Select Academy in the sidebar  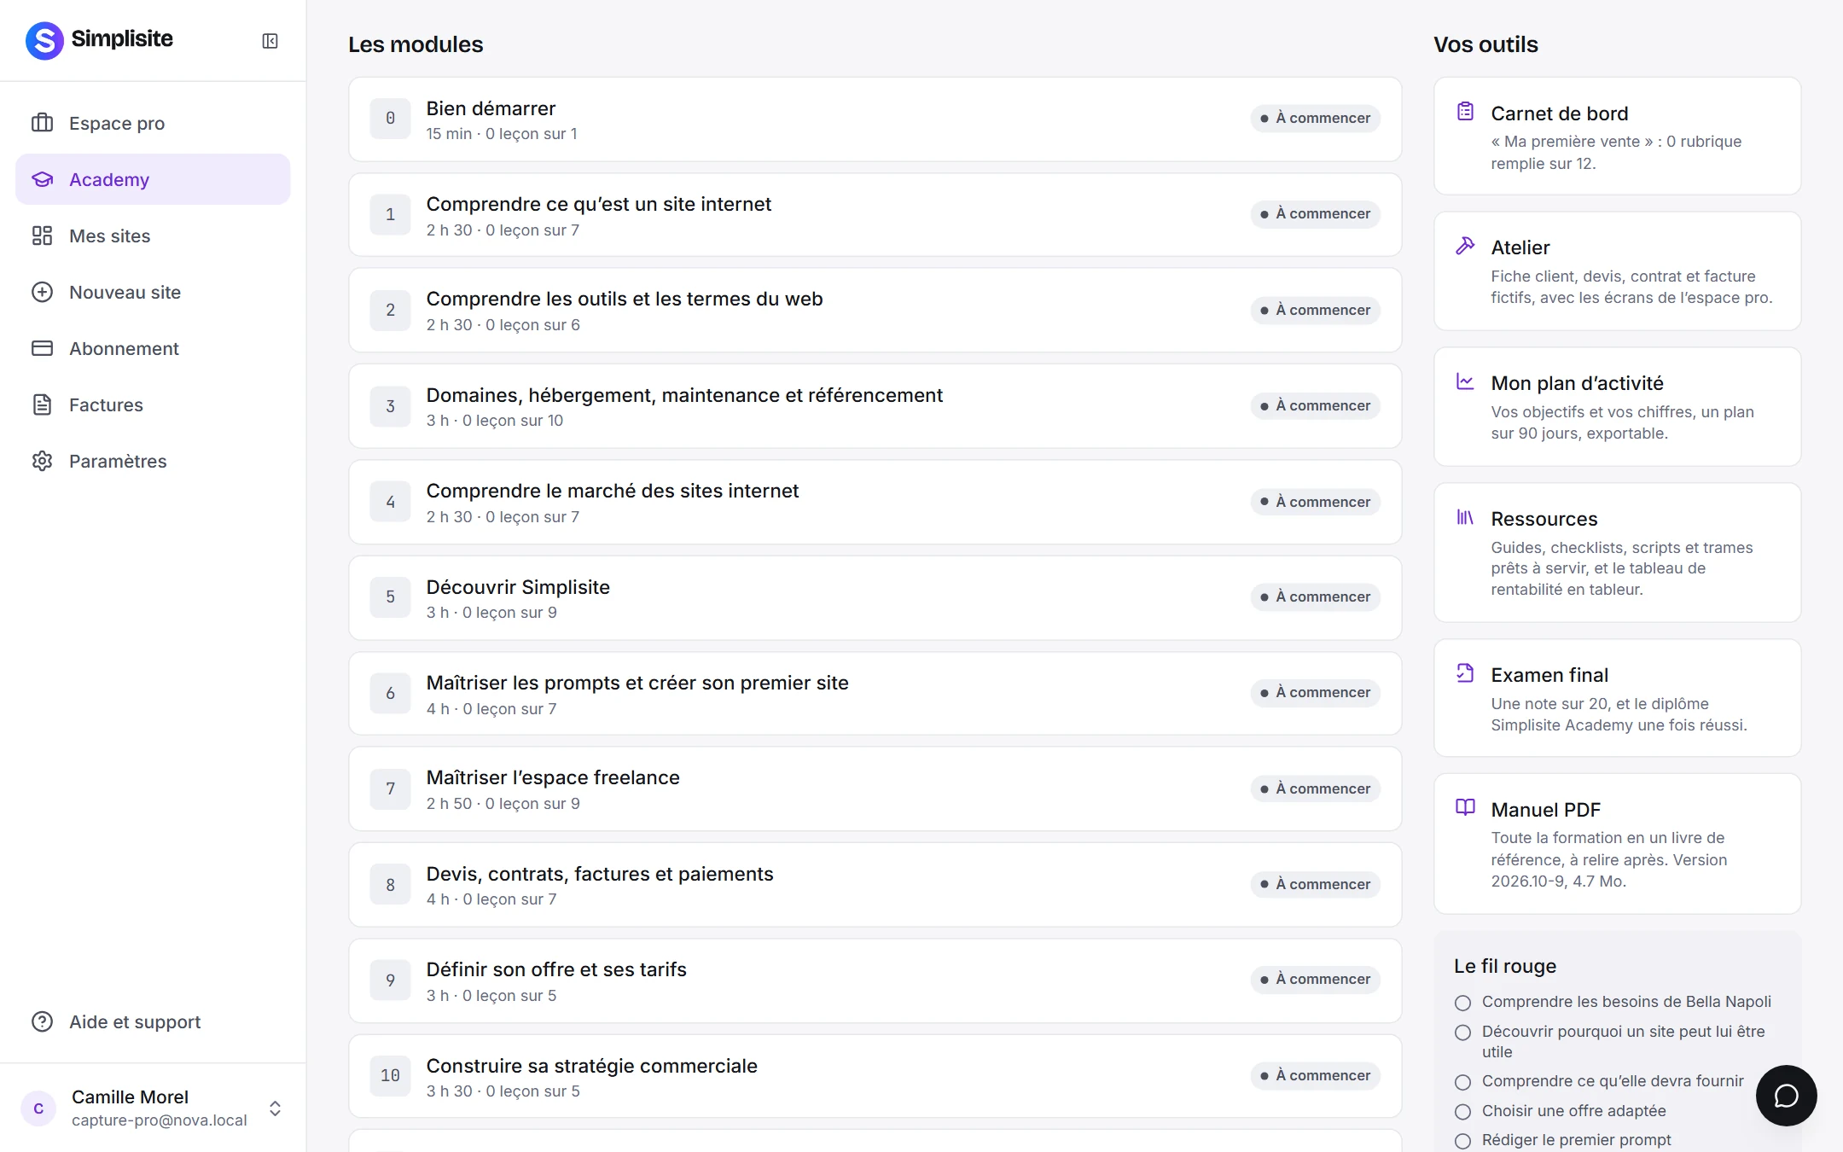pyautogui.click(x=153, y=179)
